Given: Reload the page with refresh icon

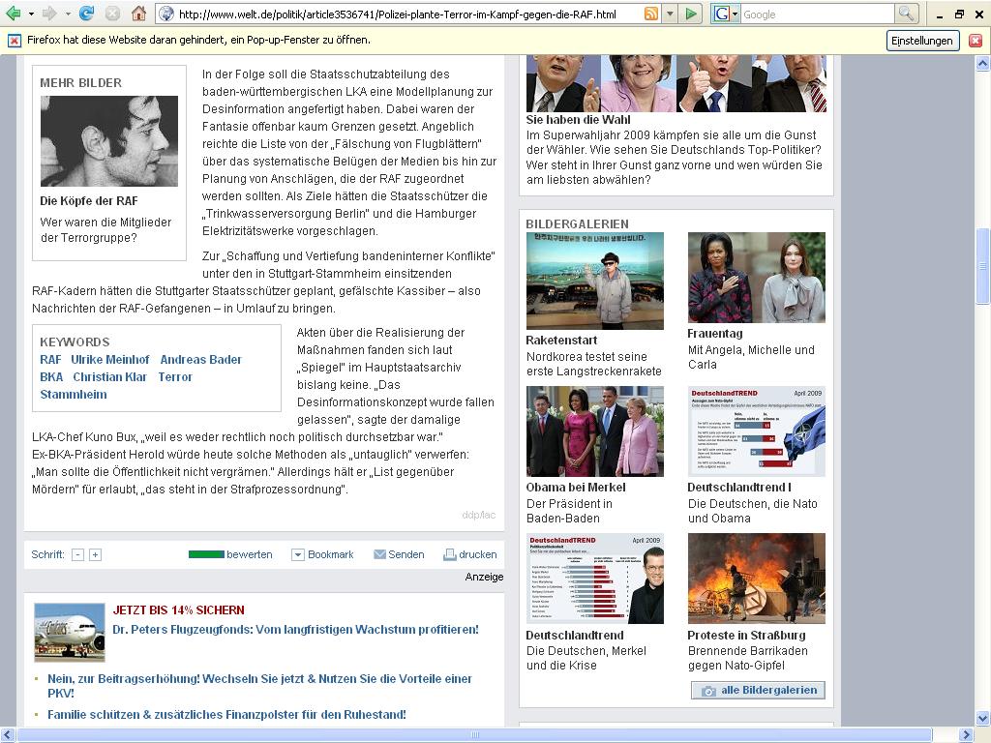Looking at the screenshot, I should [x=87, y=14].
